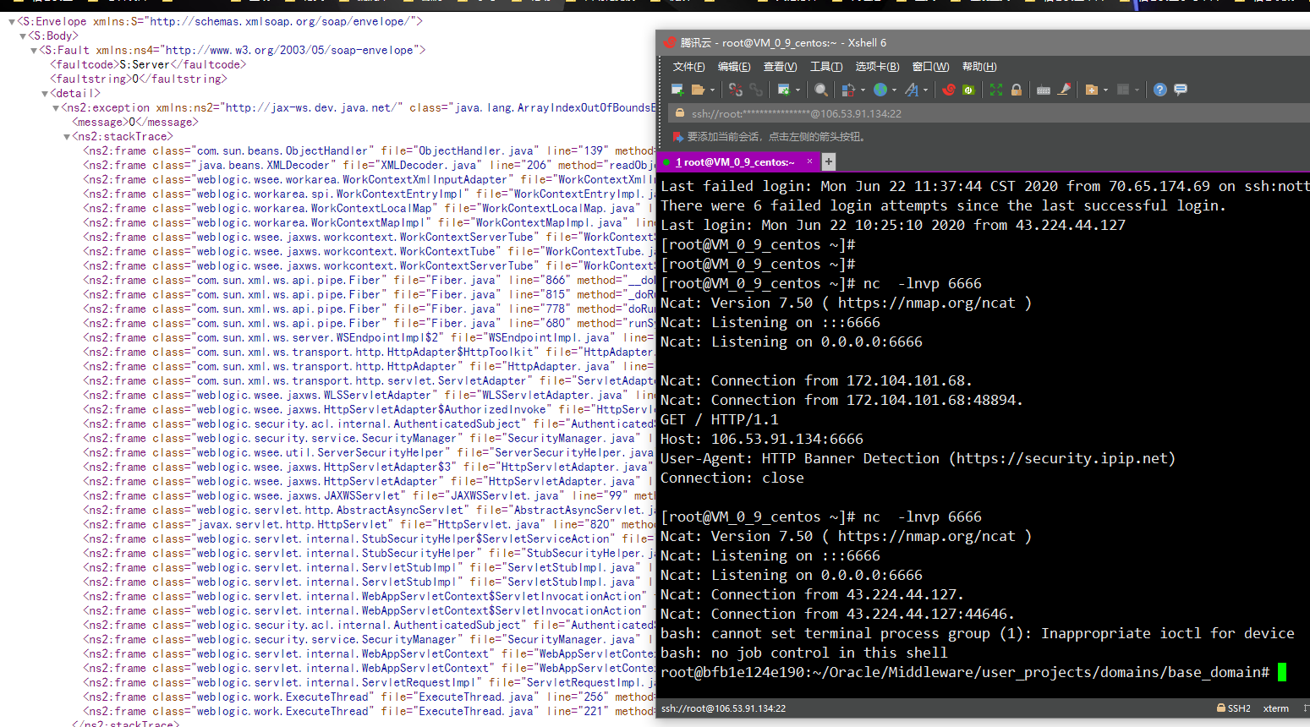The image size is (1310, 727).
Task: Click the disconnect icon in Xshell toolbar
Action: point(736,90)
